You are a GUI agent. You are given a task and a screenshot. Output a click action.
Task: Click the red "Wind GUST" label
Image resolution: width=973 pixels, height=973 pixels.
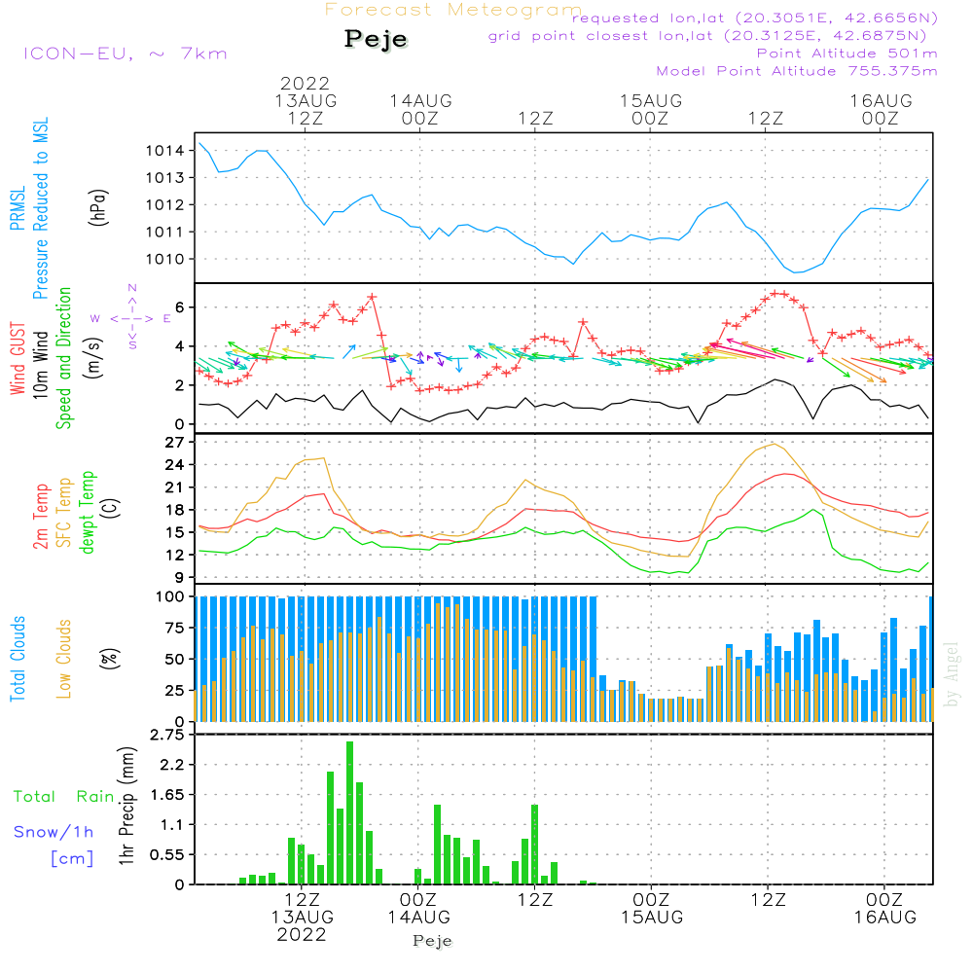point(18,358)
